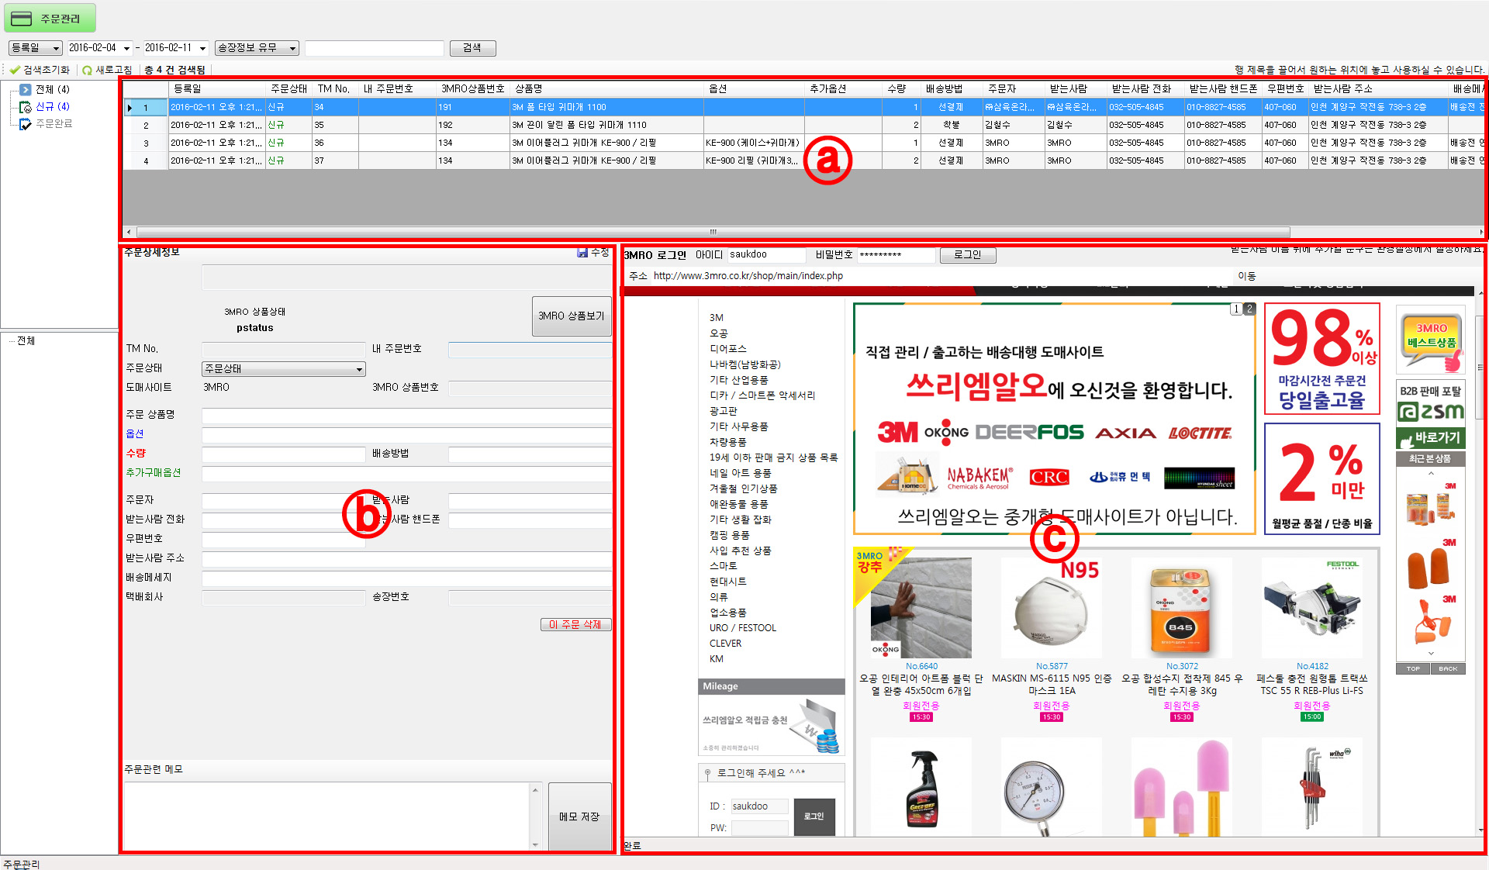Screen dimensions: 1489x870
Task: Click banner page indicator 1
Action: click(x=1236, y=309)
